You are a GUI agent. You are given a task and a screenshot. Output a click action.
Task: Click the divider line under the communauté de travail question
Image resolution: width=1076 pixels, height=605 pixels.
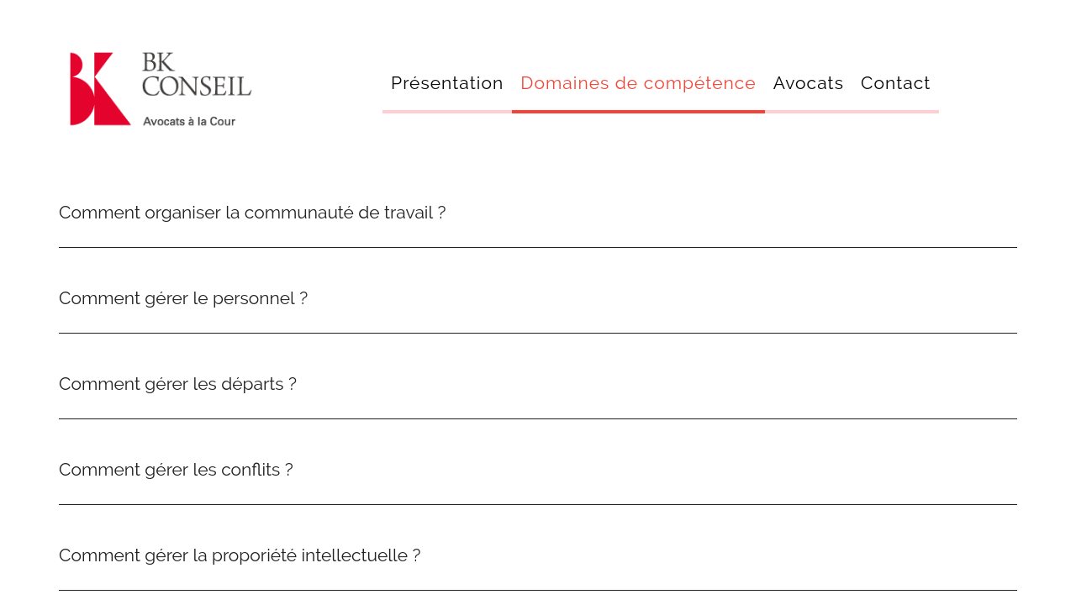(538, 247)
